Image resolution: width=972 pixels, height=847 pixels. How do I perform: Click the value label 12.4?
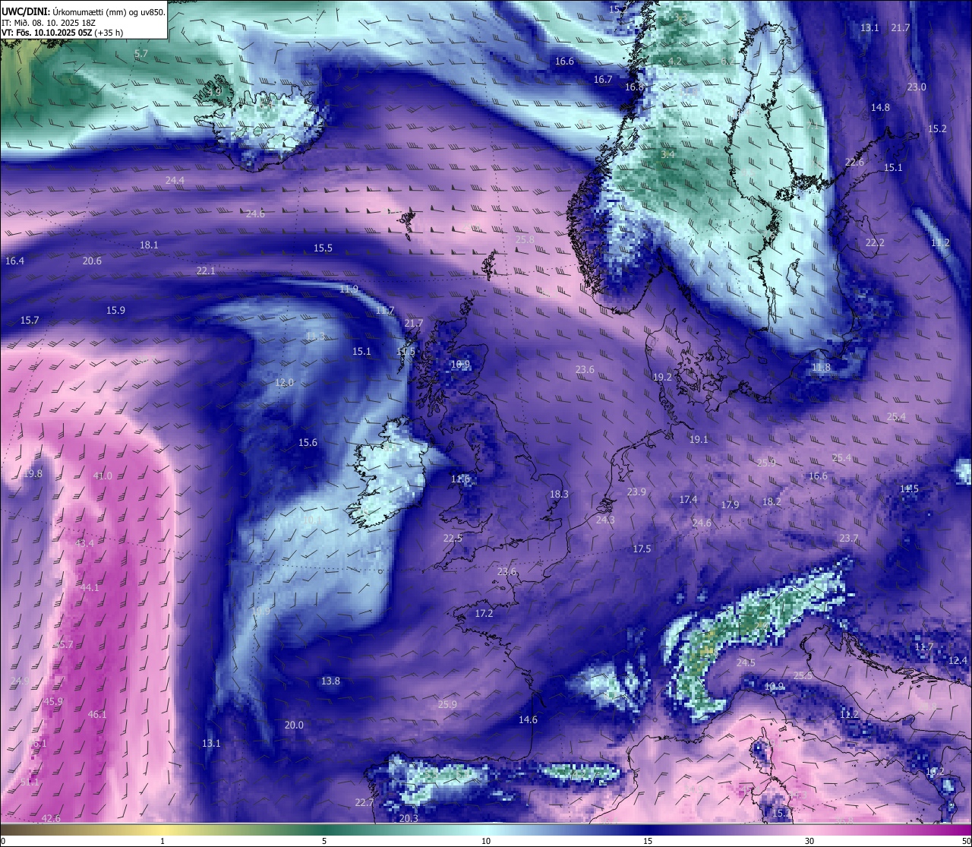(x=958, y=660)
